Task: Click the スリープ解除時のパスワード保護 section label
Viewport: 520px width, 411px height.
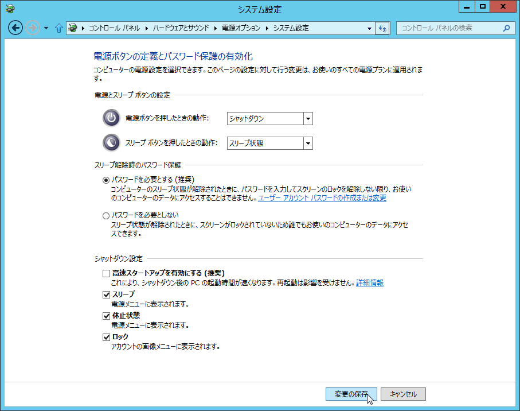Action: pos(138,165)
